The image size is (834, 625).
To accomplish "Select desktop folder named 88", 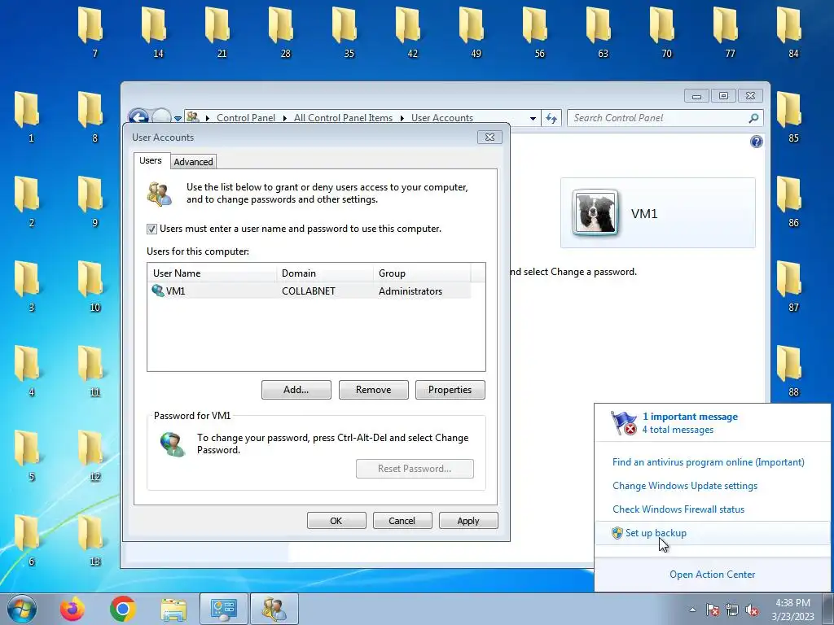I will click(791, 371).
